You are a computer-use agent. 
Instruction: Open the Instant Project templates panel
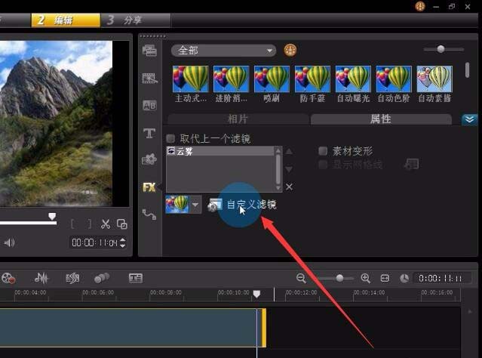point(149,79)
